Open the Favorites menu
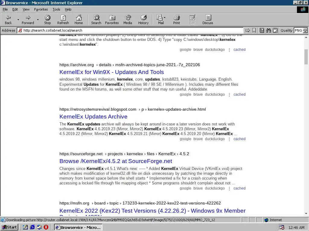 41,9
